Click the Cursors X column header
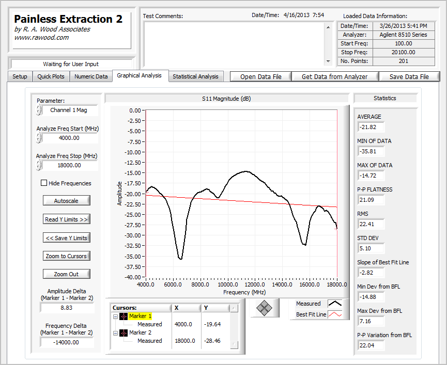The width and height of the screenshot is (447, 365). [x=186, y=308]
